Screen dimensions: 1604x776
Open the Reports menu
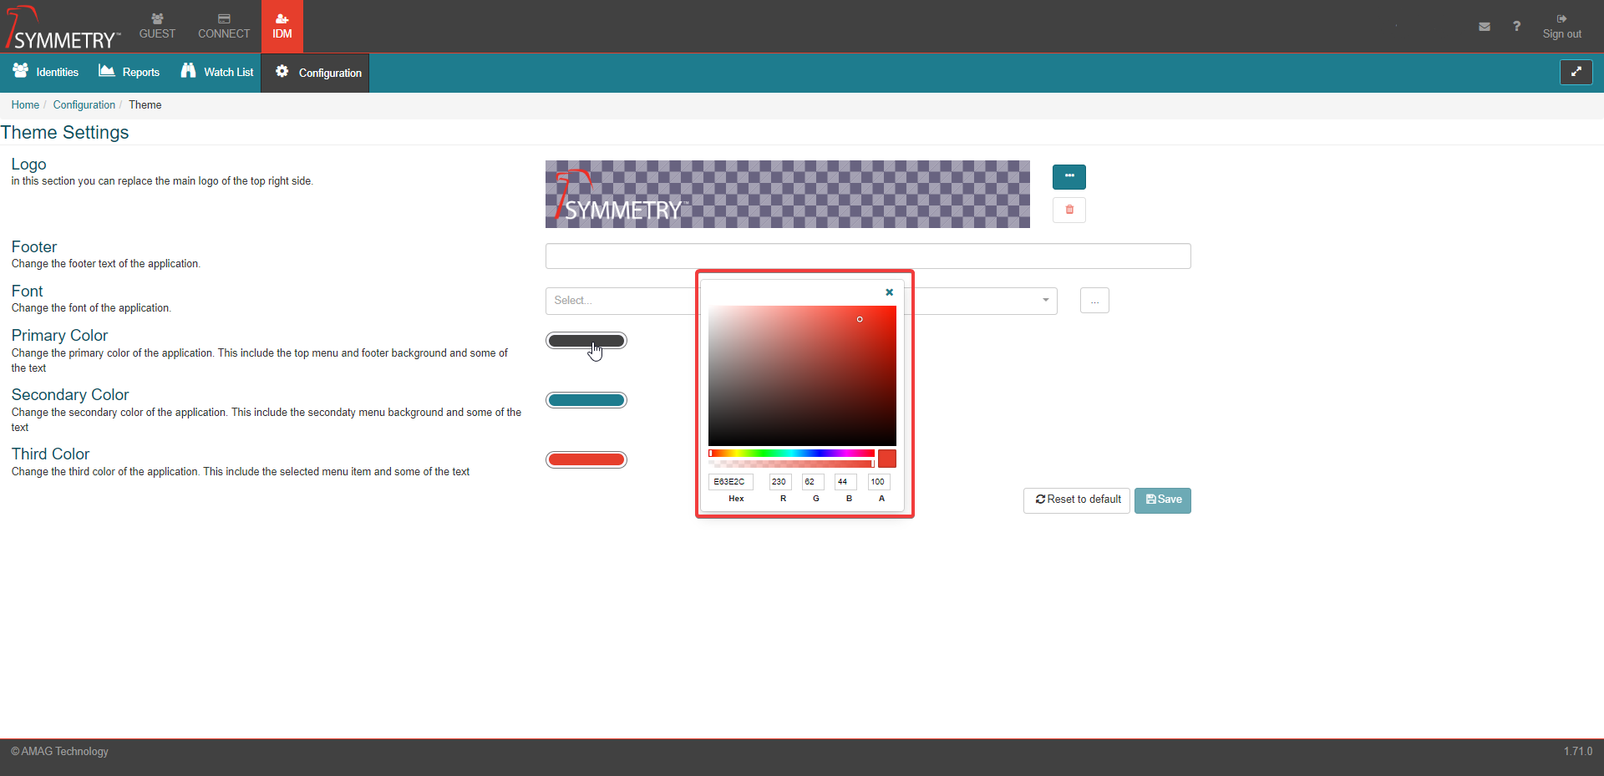pos(129,72)
